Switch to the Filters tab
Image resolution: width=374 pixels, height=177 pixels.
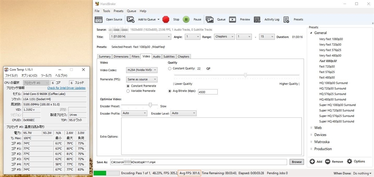tap(136, 57)
